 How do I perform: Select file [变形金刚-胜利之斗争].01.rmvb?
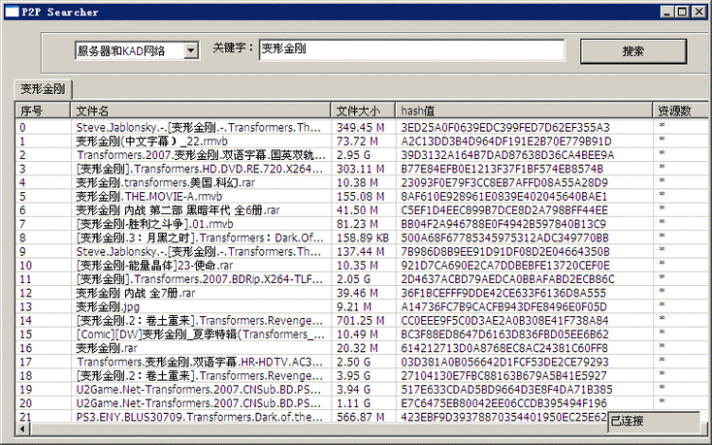[154, 224]
